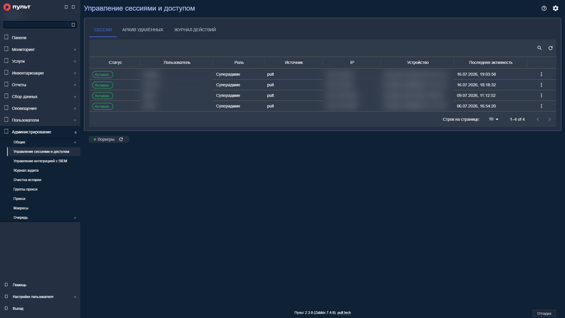Expand Настройки пользователя arrow

[x=75, y=297]
